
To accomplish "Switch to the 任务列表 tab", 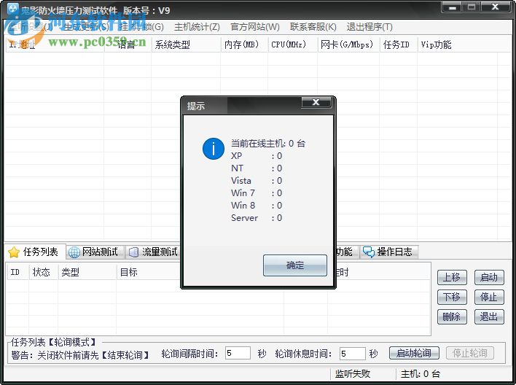I will click(36, 252).
